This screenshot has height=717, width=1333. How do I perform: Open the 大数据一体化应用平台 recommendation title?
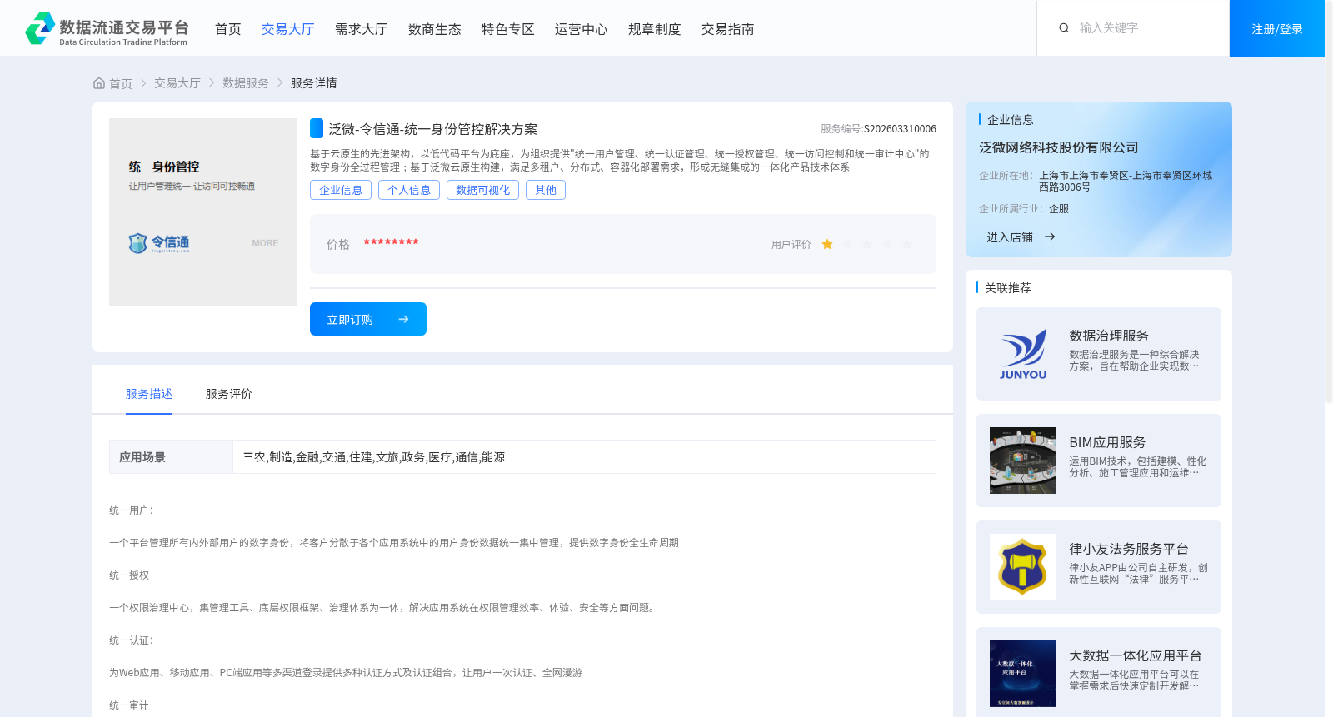pyautogui.click(x=1136, y=655)
